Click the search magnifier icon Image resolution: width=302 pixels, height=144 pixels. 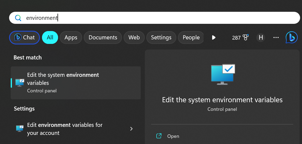[x=18, y=18]
